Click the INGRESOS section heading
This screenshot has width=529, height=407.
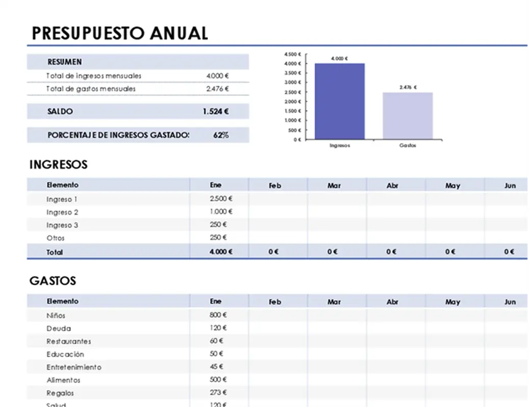(58, 165)
